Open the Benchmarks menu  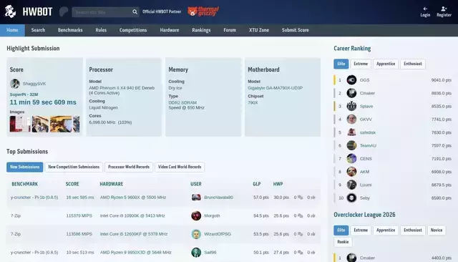point(70,30)
